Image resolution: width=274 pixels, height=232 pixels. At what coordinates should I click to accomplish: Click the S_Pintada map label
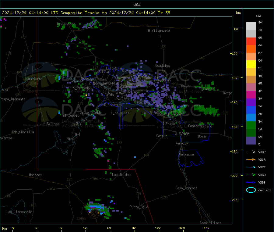(81, 88)
